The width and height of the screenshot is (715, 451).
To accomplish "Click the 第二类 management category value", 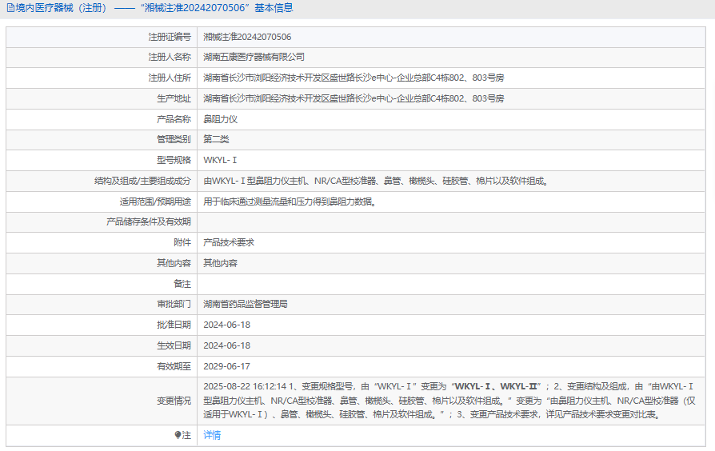I will (216, 140).
